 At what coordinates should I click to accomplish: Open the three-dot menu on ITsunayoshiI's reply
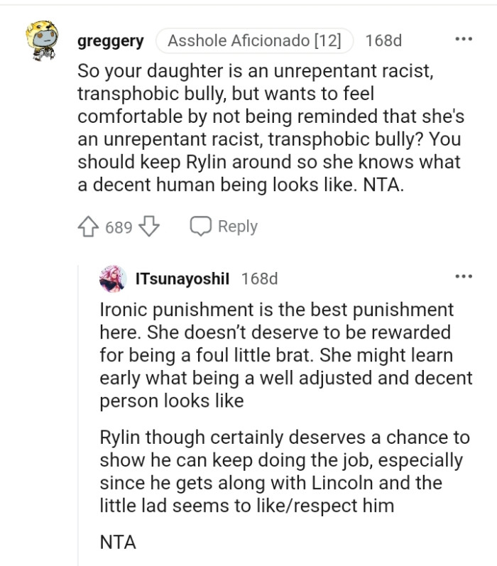click(x=464, y=277)
